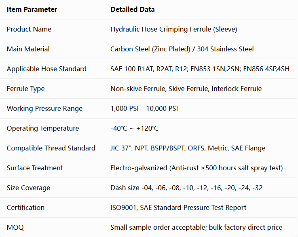
Task: Click the ISO9001 certification value
Action: point(178,207)
